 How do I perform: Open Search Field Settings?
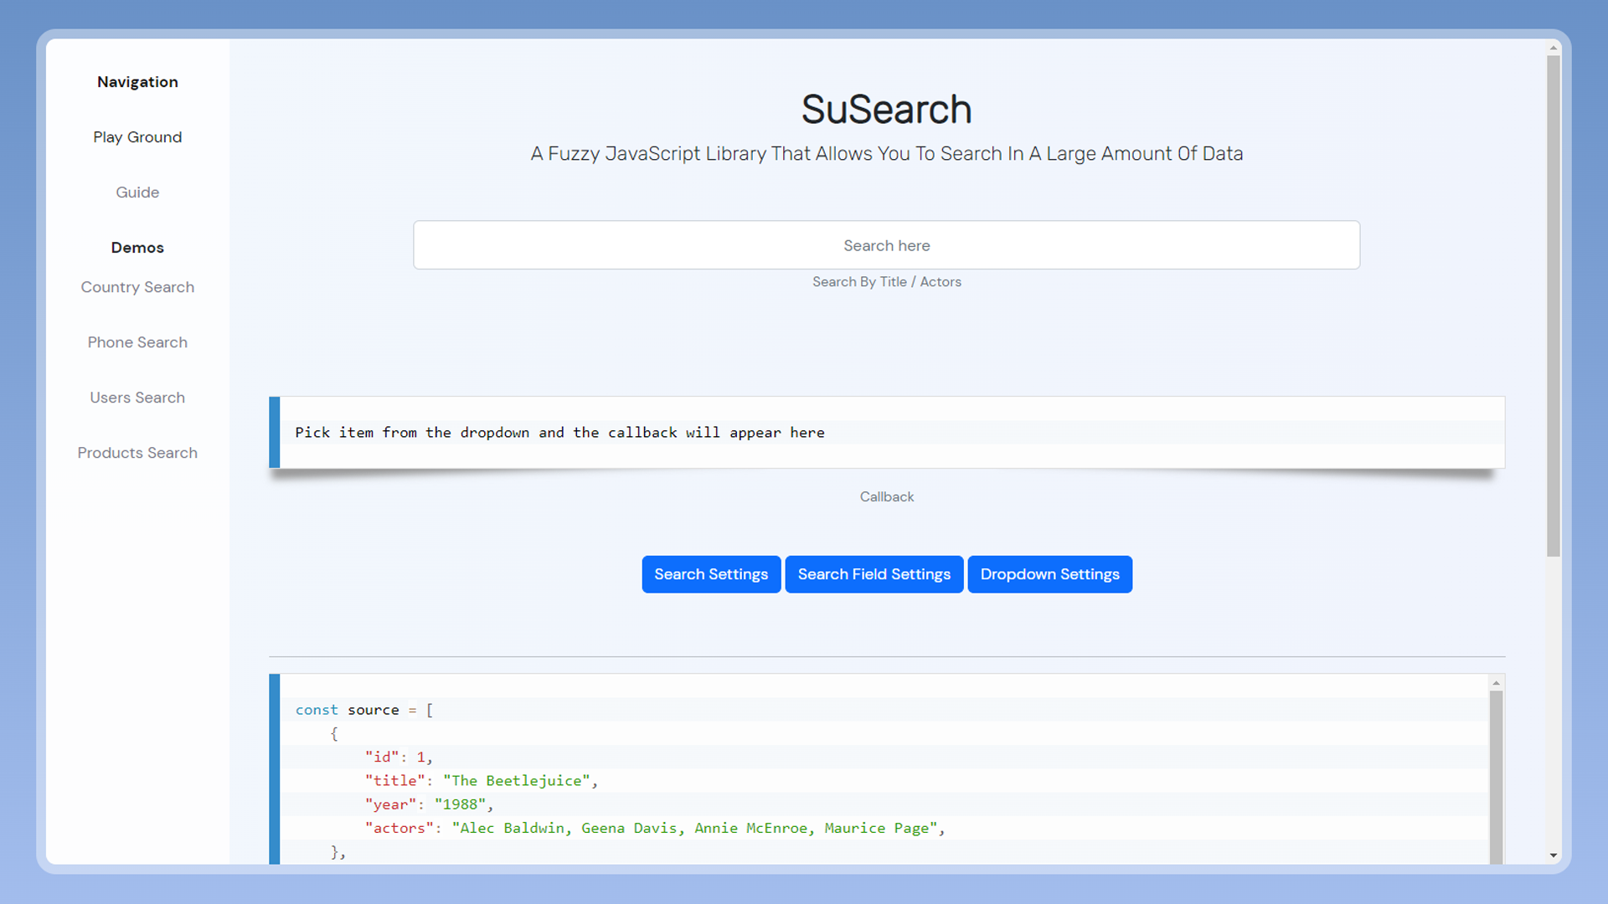[x=874, y=574]
